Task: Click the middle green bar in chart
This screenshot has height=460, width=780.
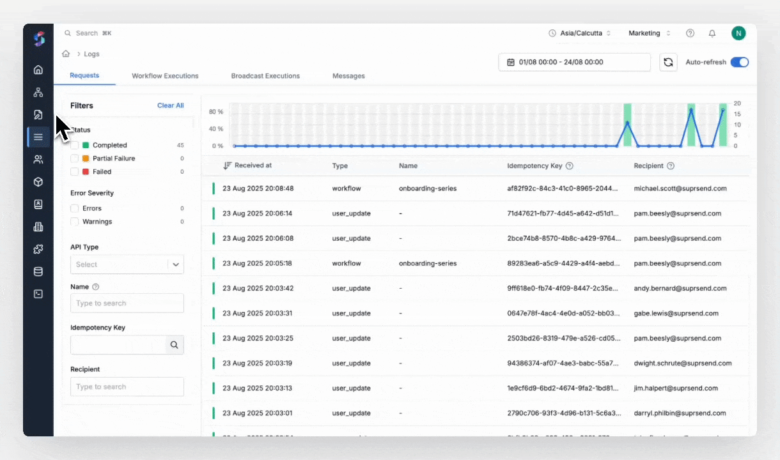Action: coord(691,125)
